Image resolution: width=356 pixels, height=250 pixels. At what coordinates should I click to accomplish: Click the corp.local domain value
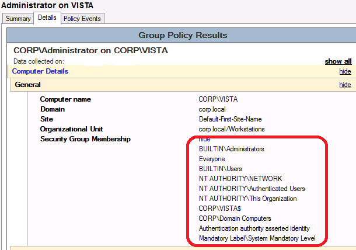coord(212,109)
